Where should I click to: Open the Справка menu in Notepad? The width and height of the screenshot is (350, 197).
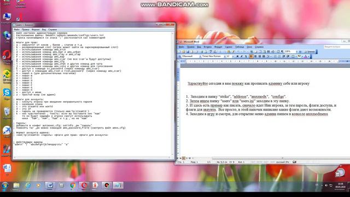[52, 30]
